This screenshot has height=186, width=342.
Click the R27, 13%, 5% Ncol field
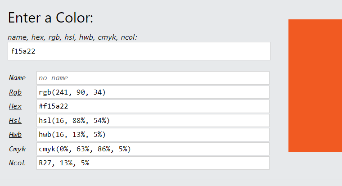(153, 163)
